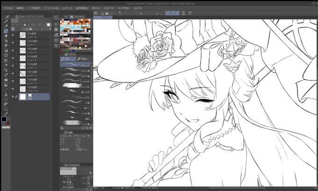The image size is (318, 191).
Task: Delete sub tool using trash icon
Action: pos(91,128)
